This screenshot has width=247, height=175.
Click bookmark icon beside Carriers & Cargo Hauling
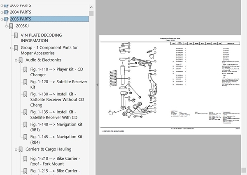(21, 149)
